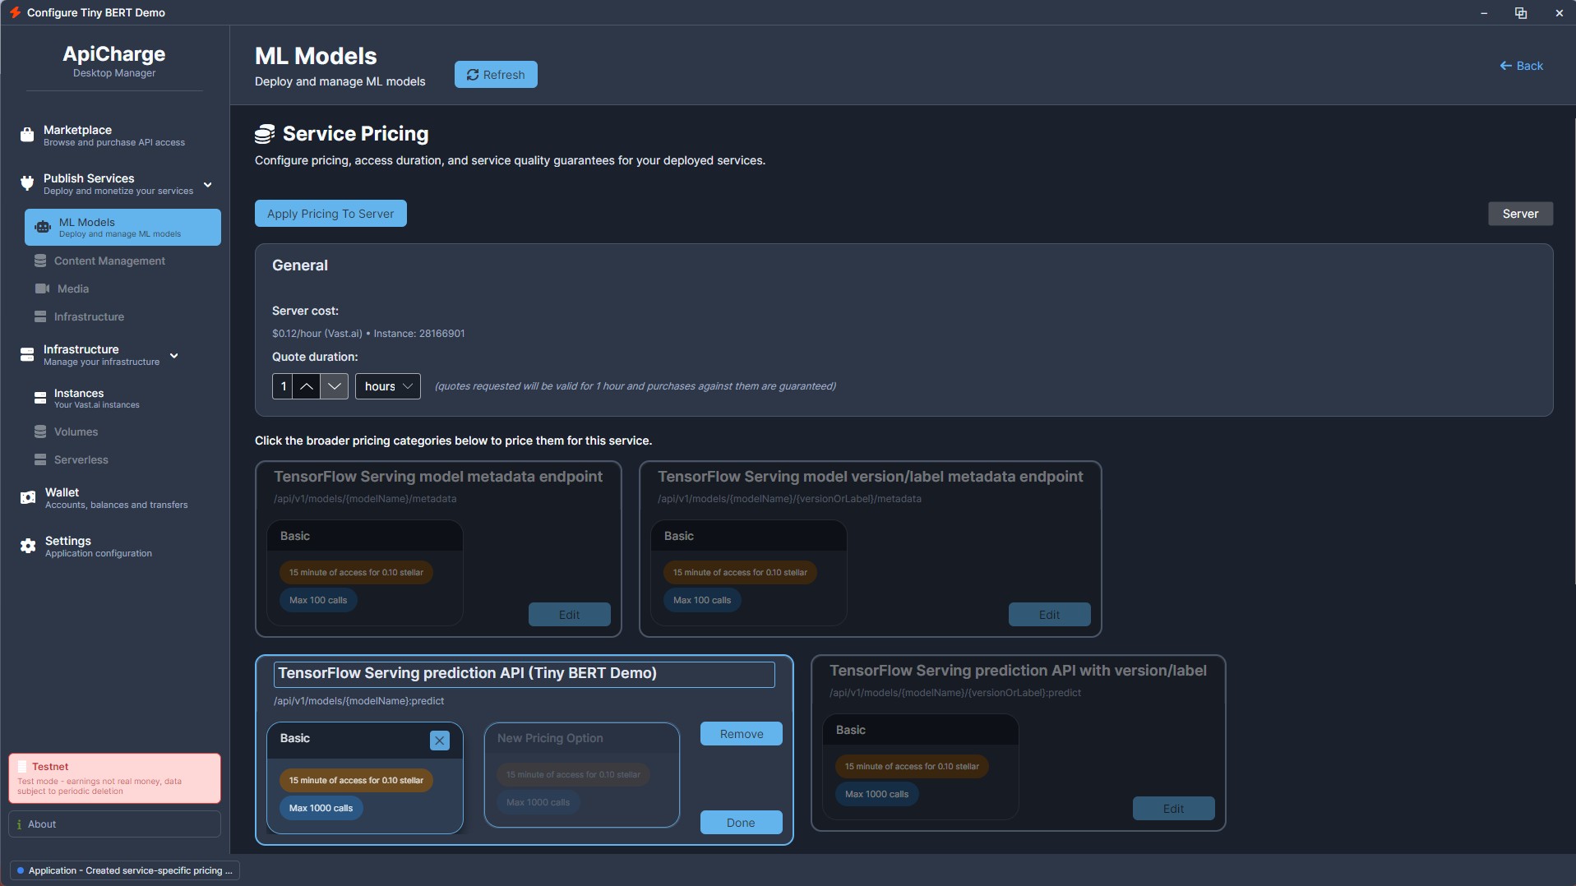Click the Marketplace shopping bag icon

click(27, 135)
